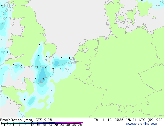
Task: Click the legend scale label 50
Action: click(x=80, y=125)
